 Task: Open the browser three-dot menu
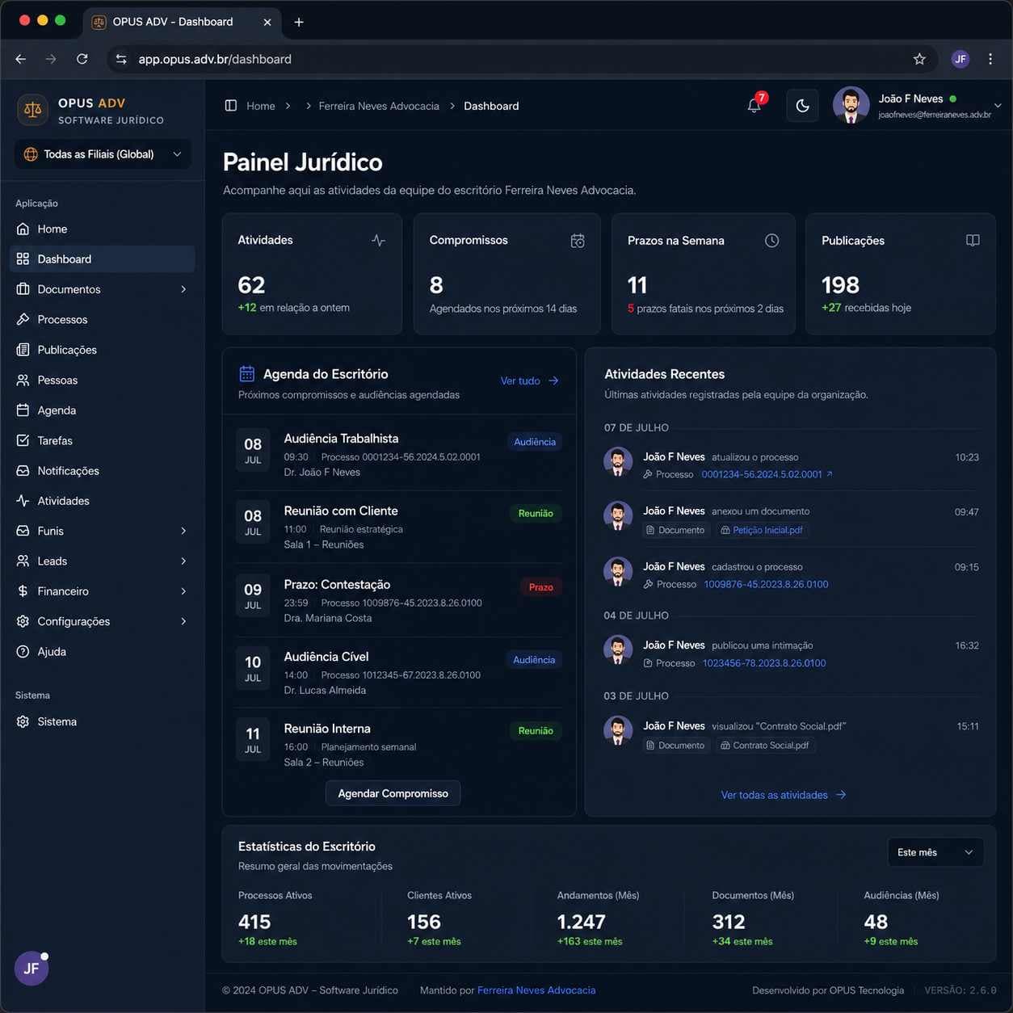[x=990, y=59]
